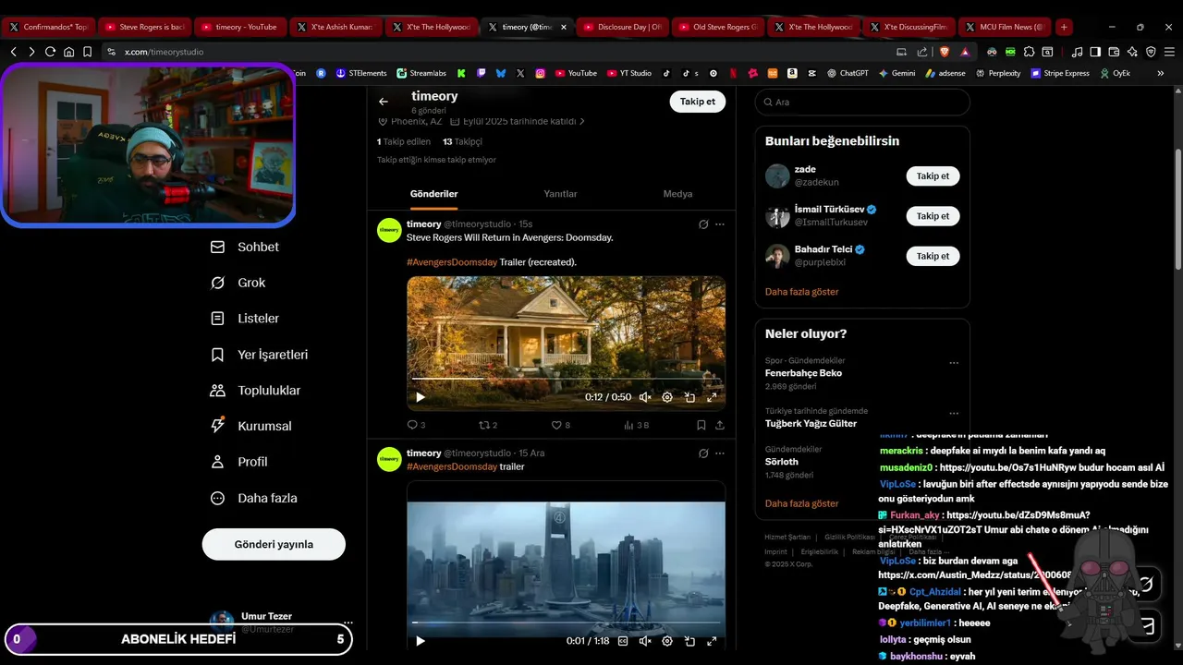Go back using the browser back arrow
Screen dimensions: 1183x665
(x=13, y=52)
